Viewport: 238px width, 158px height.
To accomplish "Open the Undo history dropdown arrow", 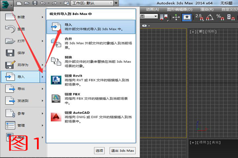I will 48,3.
